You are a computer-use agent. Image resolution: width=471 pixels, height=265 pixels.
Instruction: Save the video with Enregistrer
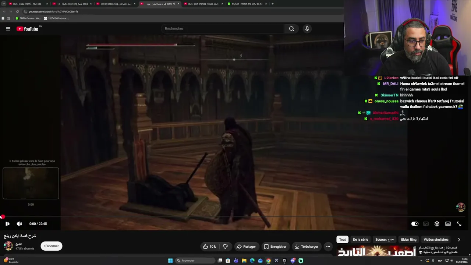click(x=275, y=247)
